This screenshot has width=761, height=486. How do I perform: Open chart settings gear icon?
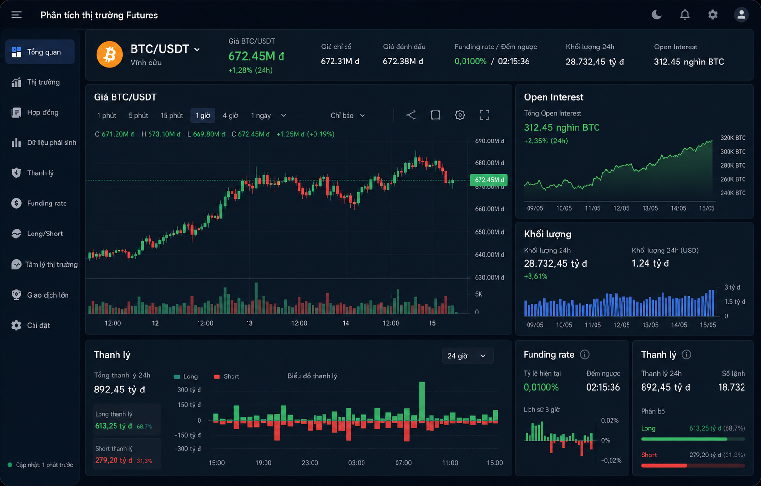click(460, 115)
